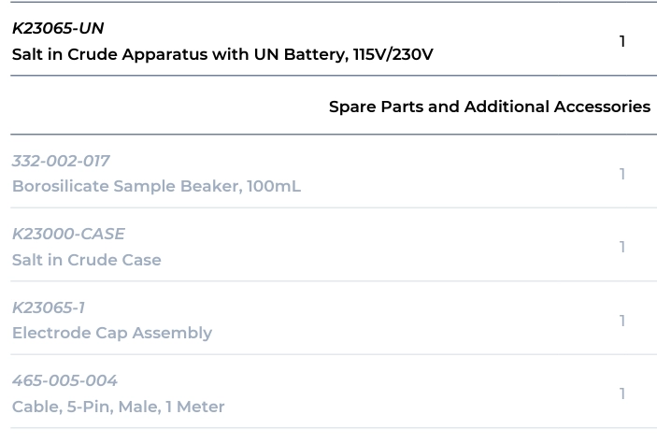Select Salt in Crude Case item
The image size is (657, 443).
(86, 260)
